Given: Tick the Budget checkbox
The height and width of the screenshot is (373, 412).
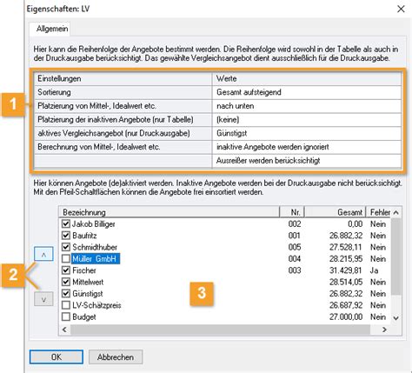Looking at the screenshot, I should [x=66, y=316].
